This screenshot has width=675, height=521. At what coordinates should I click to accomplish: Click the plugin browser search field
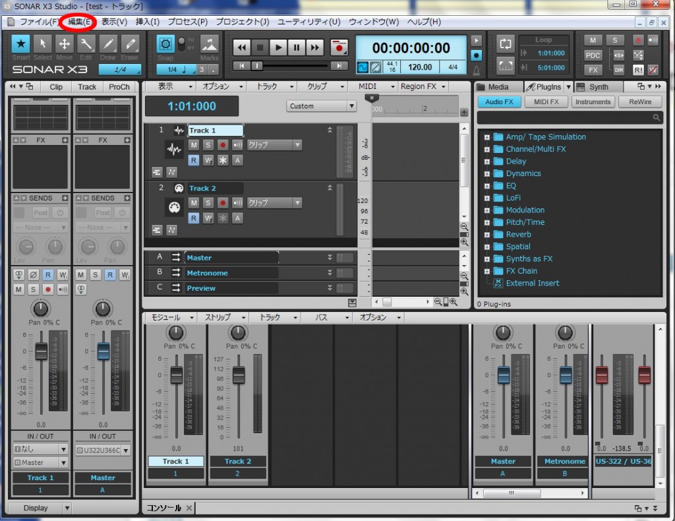click(569, 117)
